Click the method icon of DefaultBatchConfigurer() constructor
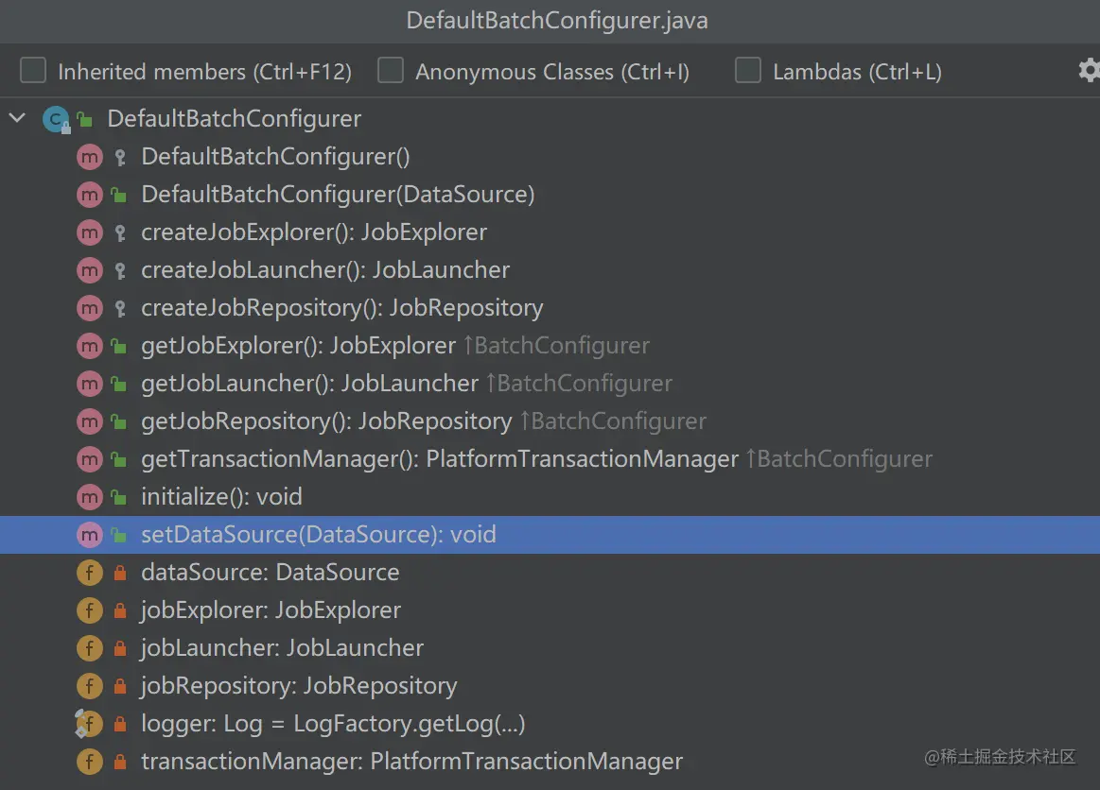Viewport: 1100px width, 790px height. point(89,157)
